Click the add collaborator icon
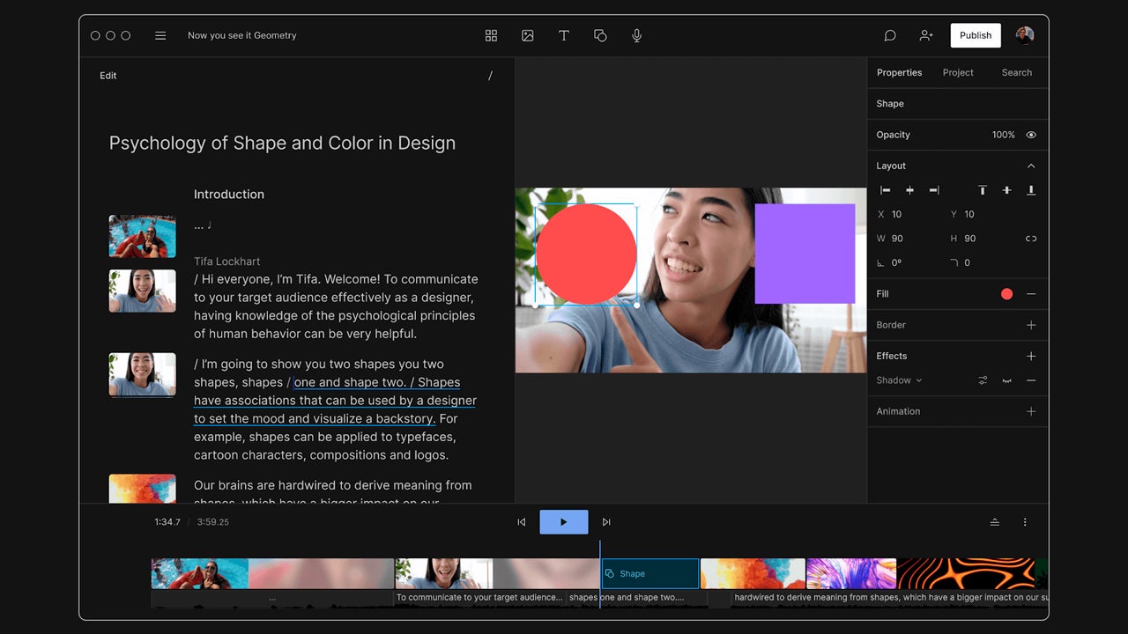 pyautogui.click(x=926, y=35)
